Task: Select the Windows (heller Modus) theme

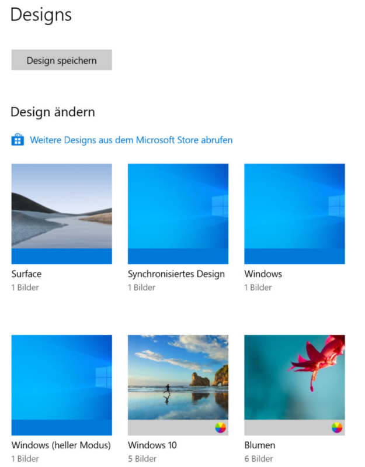Action: click(61, 385)
